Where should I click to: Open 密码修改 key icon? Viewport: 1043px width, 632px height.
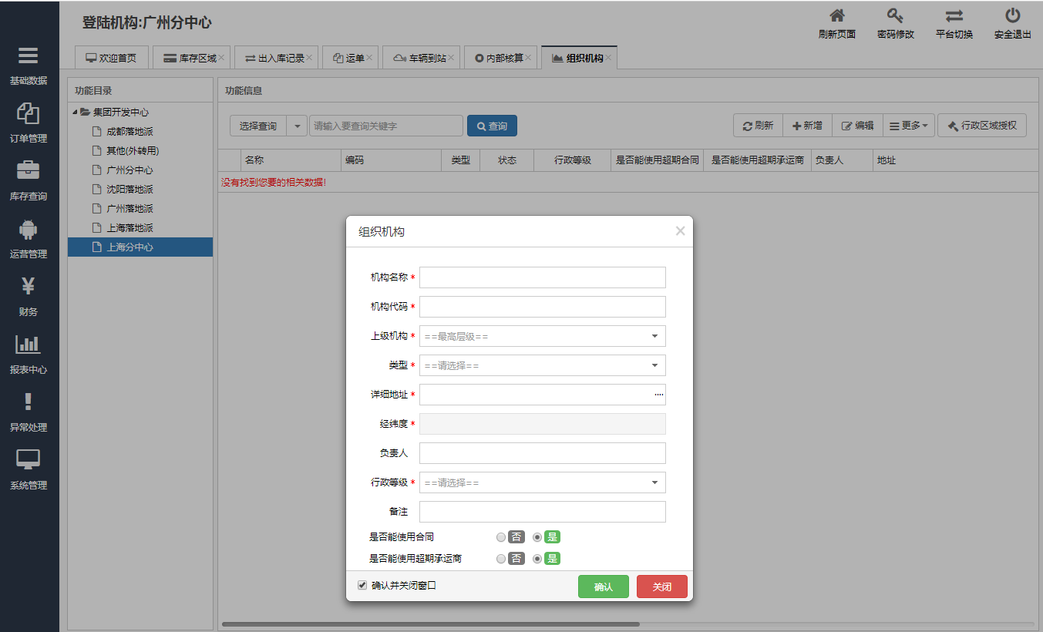[895, 16]
